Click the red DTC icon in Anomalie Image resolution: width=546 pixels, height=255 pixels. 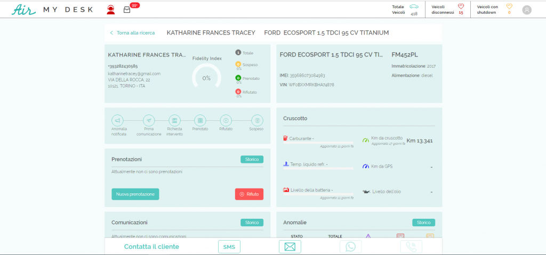400,236
